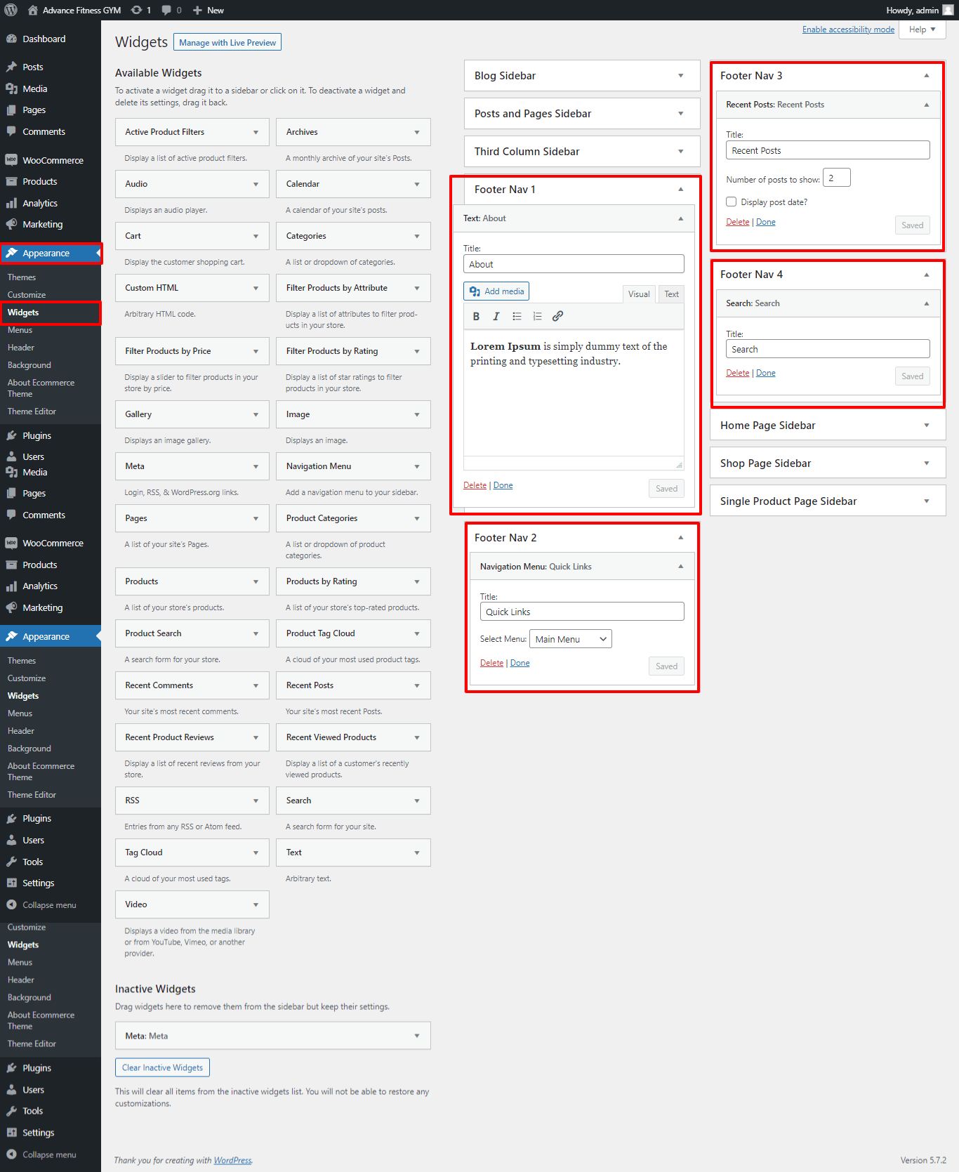
Task: Click the Add media button
Action: 496,291
